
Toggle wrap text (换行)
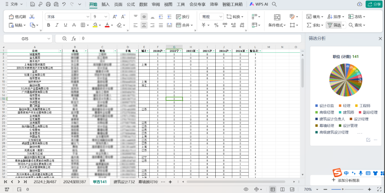coord(183,17)
